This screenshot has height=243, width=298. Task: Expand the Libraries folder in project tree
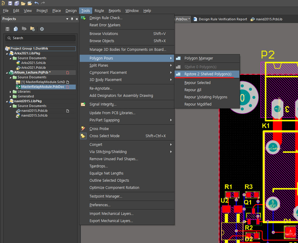pyautogui.click(x=11, y=92)
